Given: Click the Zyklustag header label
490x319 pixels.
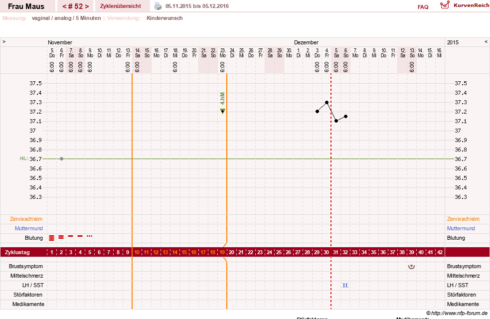Looking at the screenshot, I should (x=17, y=252).
